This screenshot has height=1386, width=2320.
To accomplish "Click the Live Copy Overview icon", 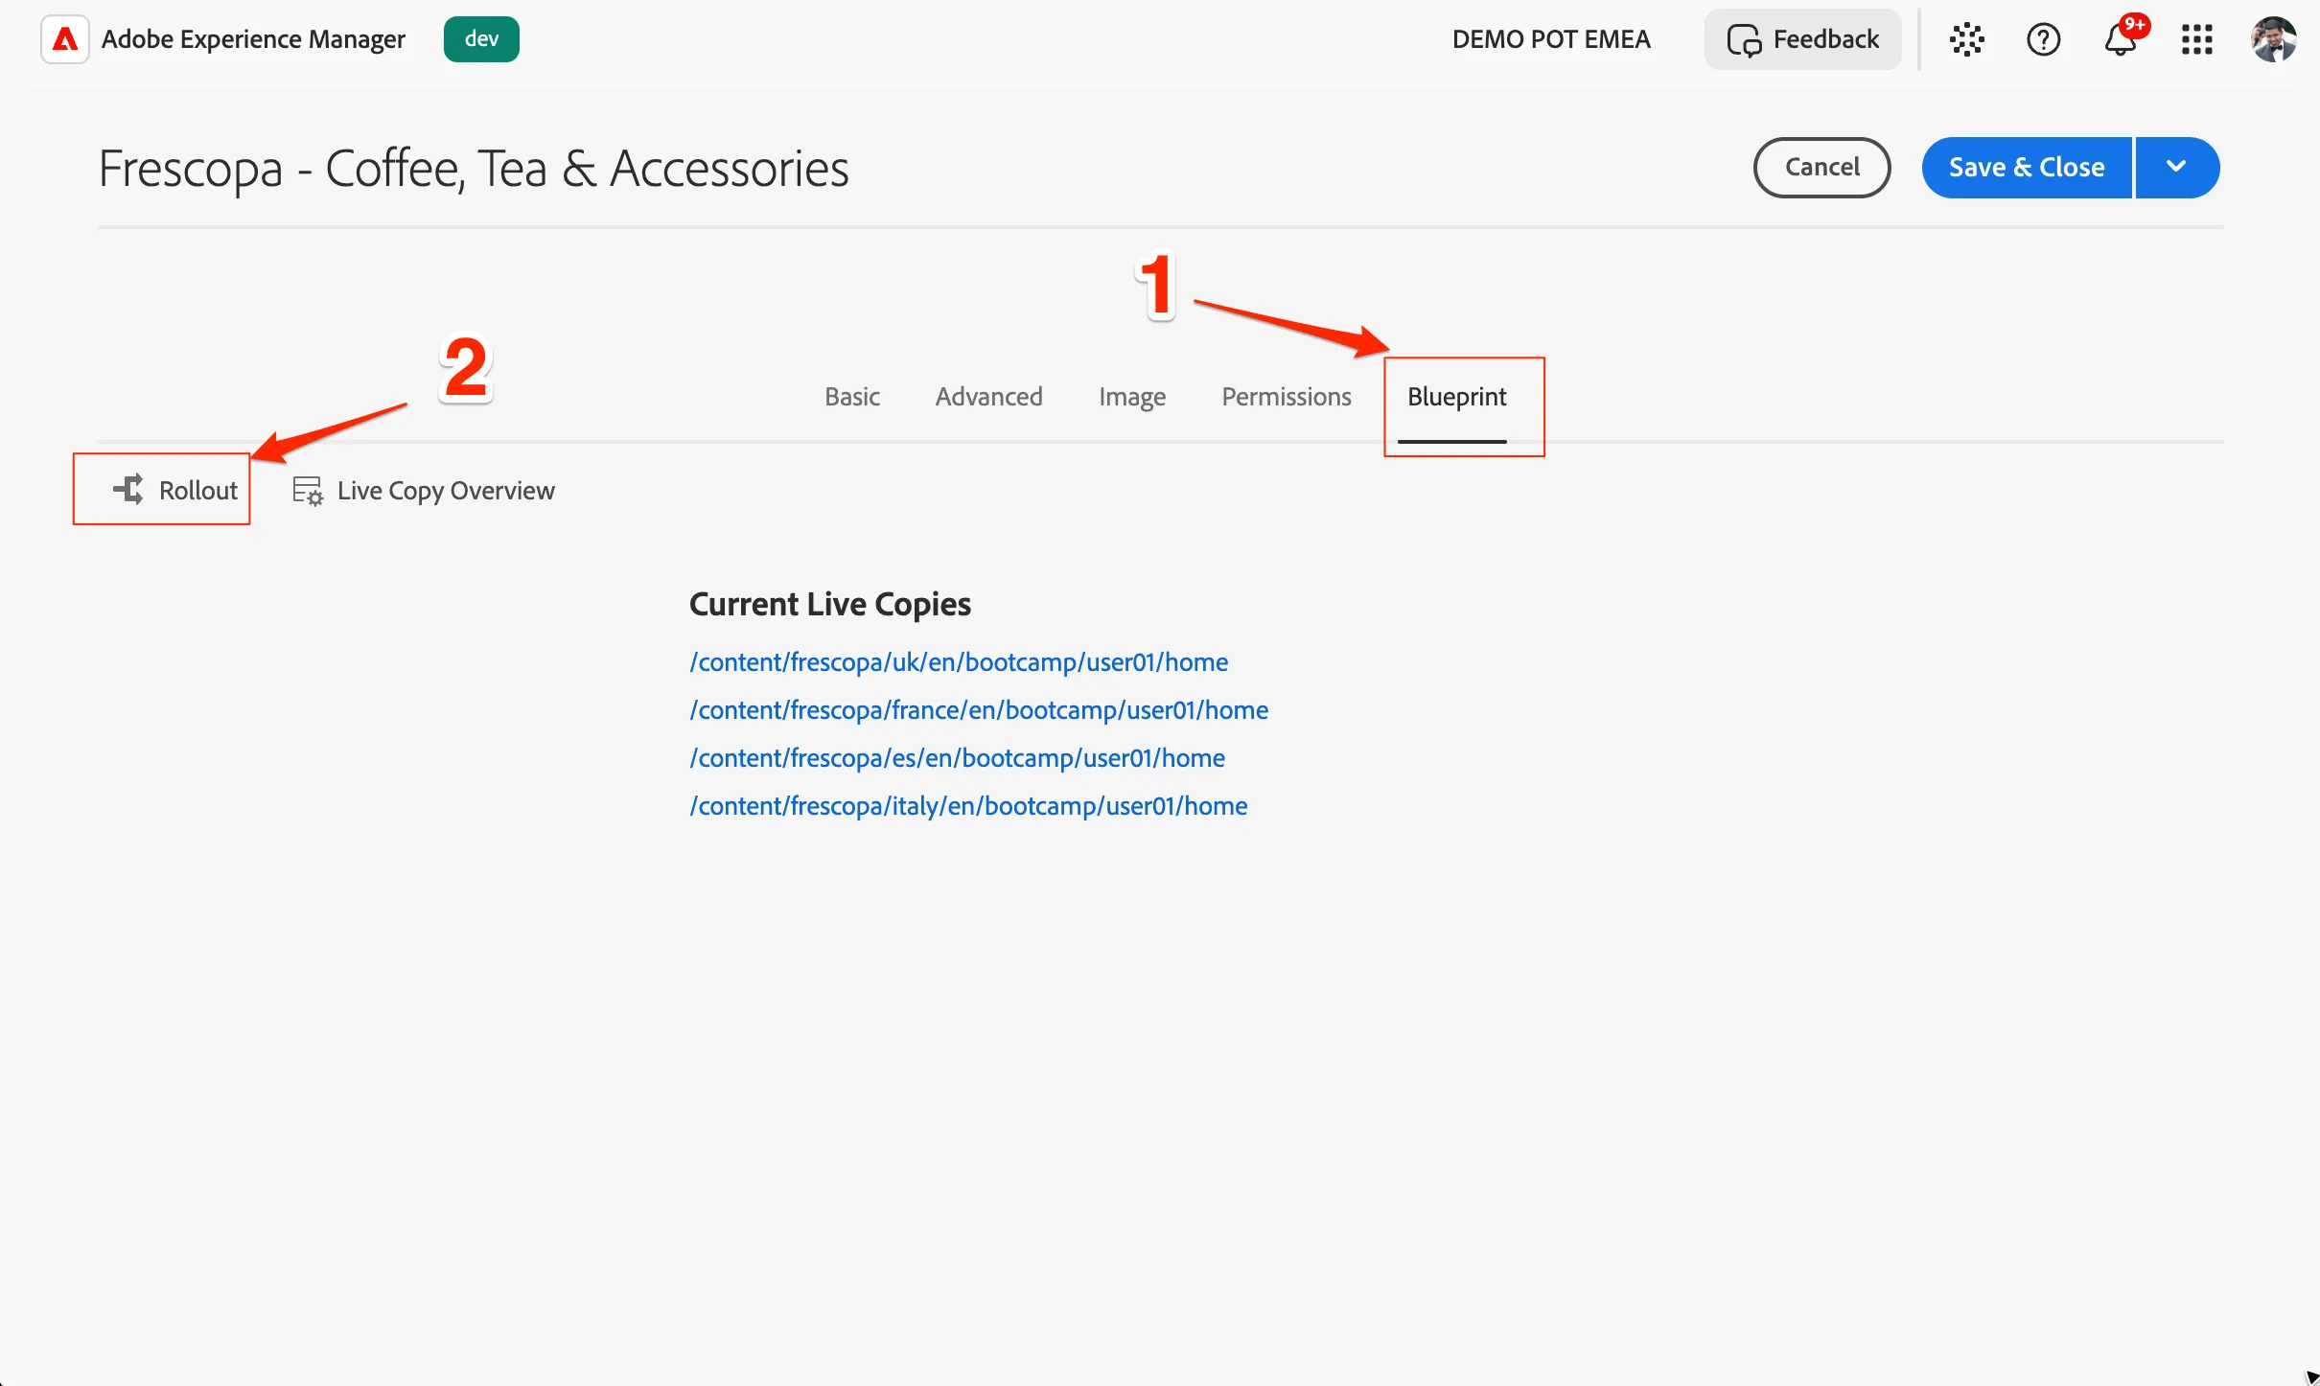I will click(x=307, y=491).
